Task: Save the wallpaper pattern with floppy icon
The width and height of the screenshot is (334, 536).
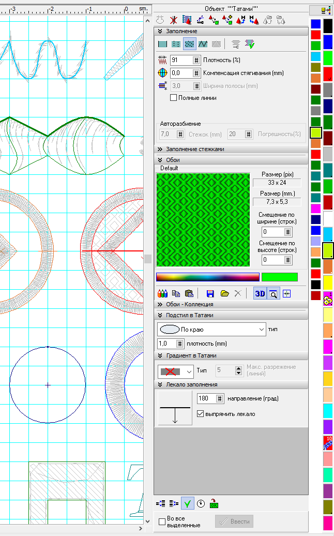Action: 210,294
